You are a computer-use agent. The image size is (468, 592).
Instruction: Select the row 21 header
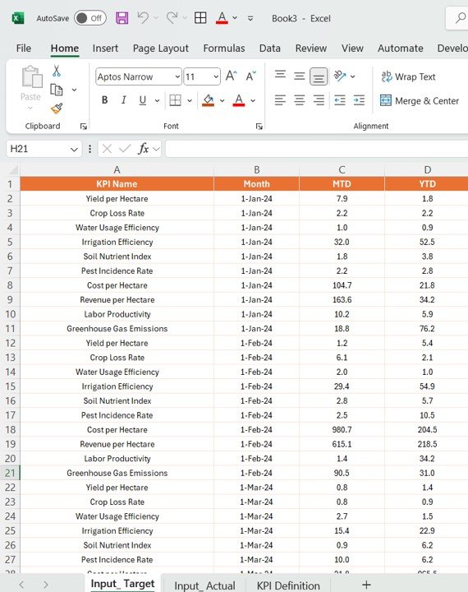tap(10, 473)
